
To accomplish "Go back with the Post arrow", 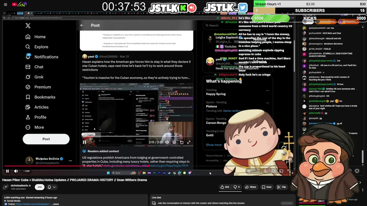I will 82,25.
